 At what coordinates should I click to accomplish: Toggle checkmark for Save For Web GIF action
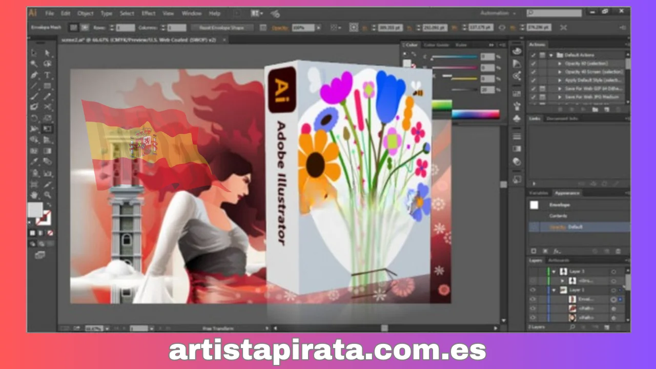point(534,89)
